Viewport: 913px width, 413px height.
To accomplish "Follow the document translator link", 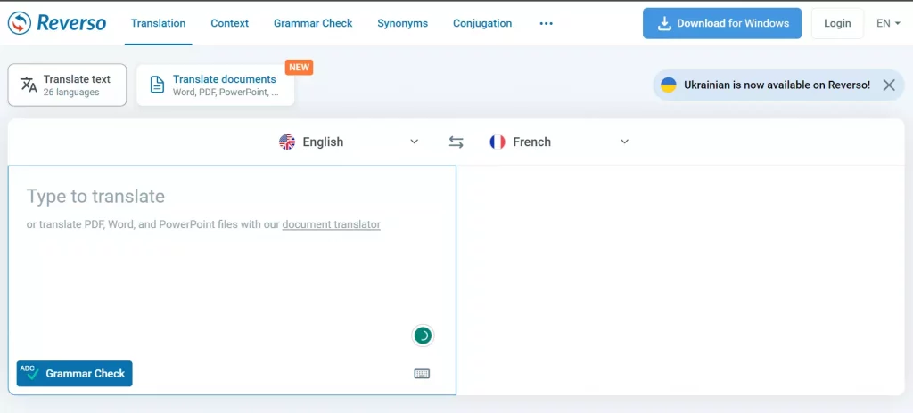I will click(332, 224).
